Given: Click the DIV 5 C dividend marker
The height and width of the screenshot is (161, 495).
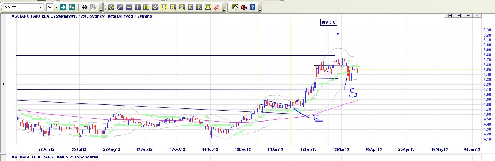Looking at the screenshot, I should pyautogui.click(x=328, y=22).
